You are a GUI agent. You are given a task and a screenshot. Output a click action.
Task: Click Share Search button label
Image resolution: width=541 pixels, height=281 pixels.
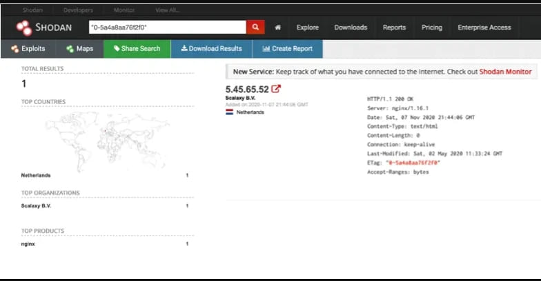tap(141, 48)
